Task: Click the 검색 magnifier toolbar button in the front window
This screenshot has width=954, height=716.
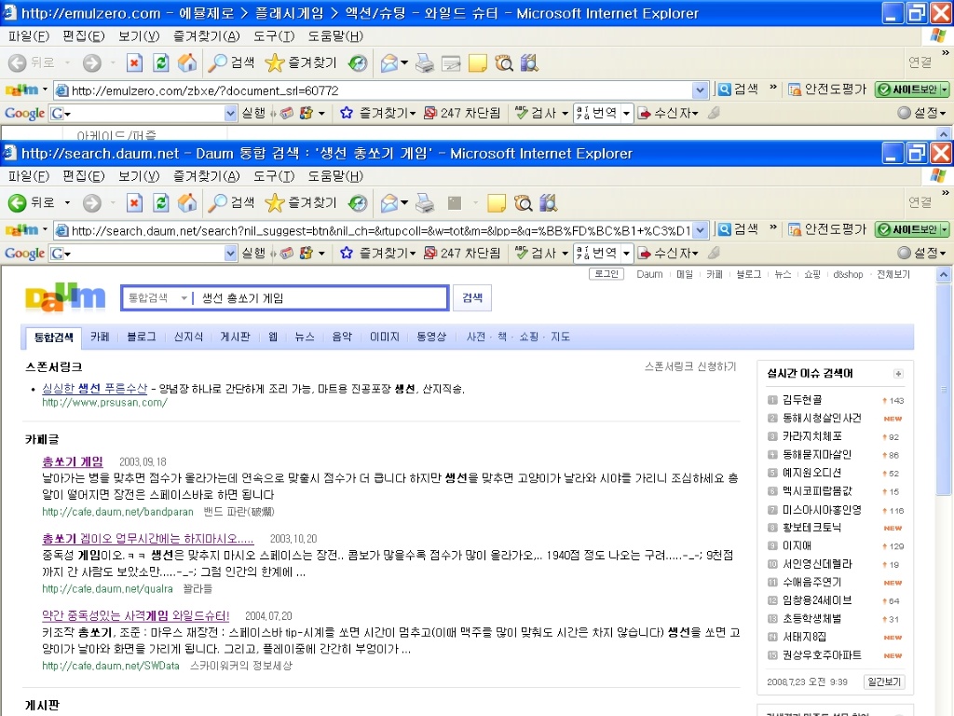Action: click(231, 202)
